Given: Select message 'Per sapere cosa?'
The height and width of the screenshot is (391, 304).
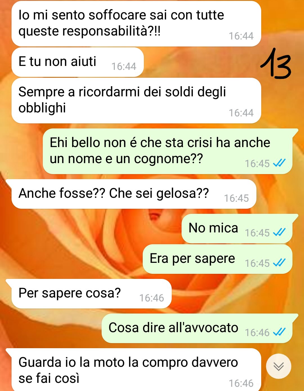Looking at the screenshot, I should 89,294.
